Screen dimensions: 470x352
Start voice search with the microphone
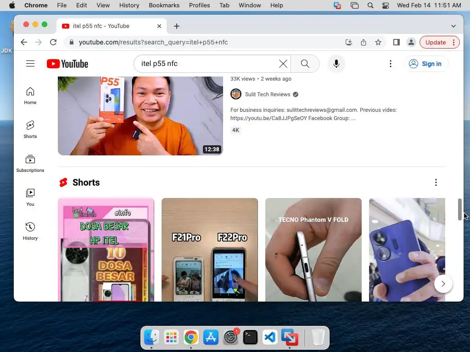pyautogui.click(x=336, y=64)
